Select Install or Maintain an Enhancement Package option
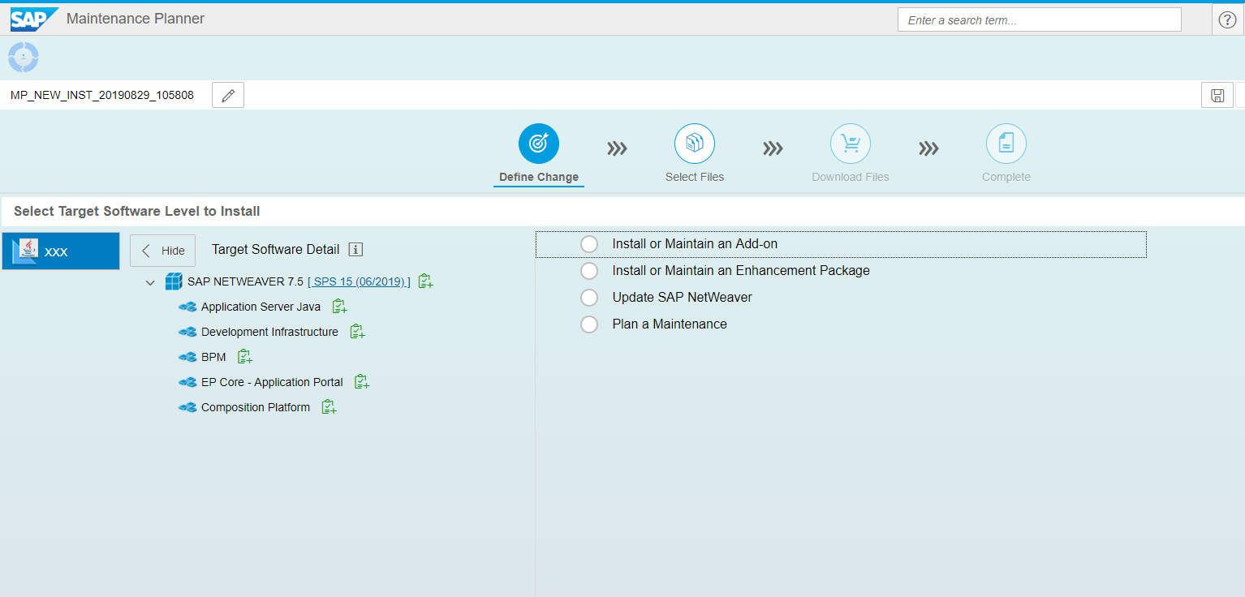Screen dimensions: 1245x597 click(x=589, y=271)
